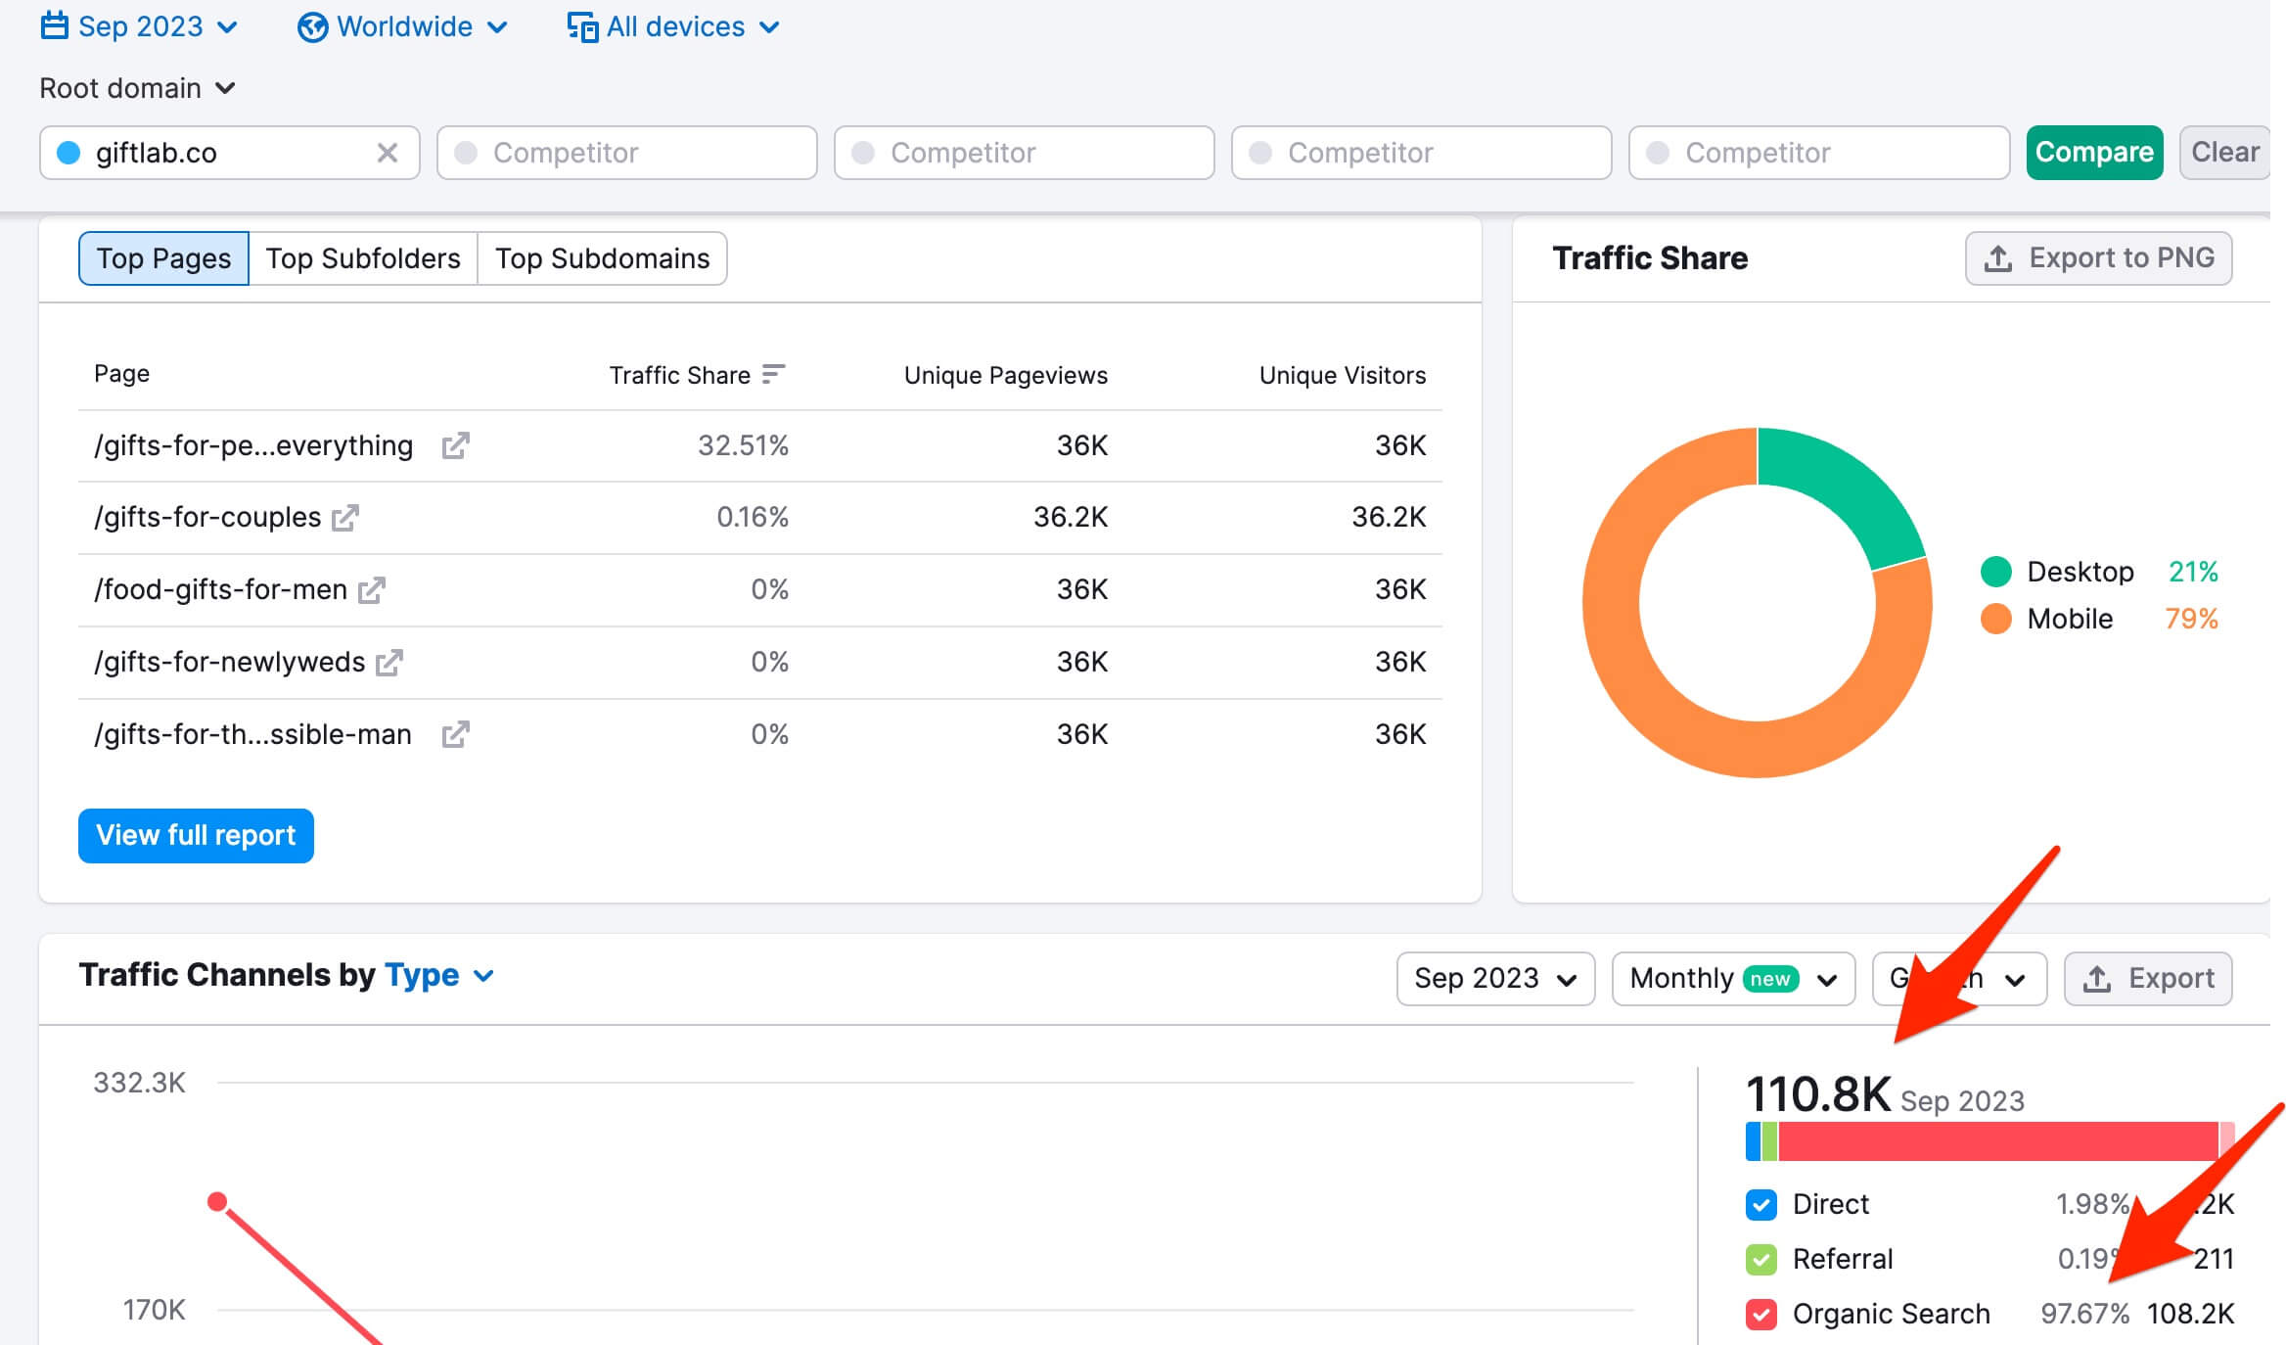Click the upload icon in the Export button
Screen dimensions: 2286x1345
(x=2096, y=978)
